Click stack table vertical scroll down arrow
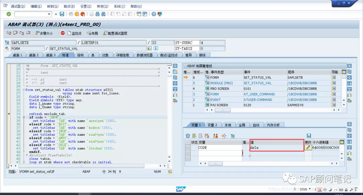The width and height of the screenshot is (363, 195). [344, 105]
